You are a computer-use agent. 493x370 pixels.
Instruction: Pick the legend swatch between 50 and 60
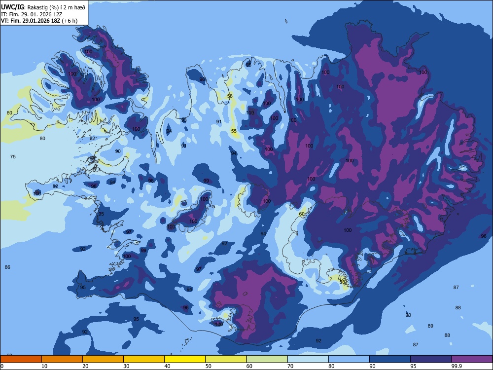pyautogui.click(x=226, y=359)
